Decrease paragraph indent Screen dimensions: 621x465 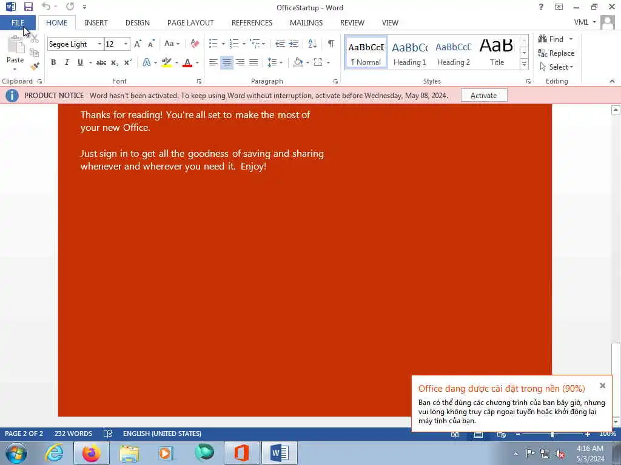[280, 44]
